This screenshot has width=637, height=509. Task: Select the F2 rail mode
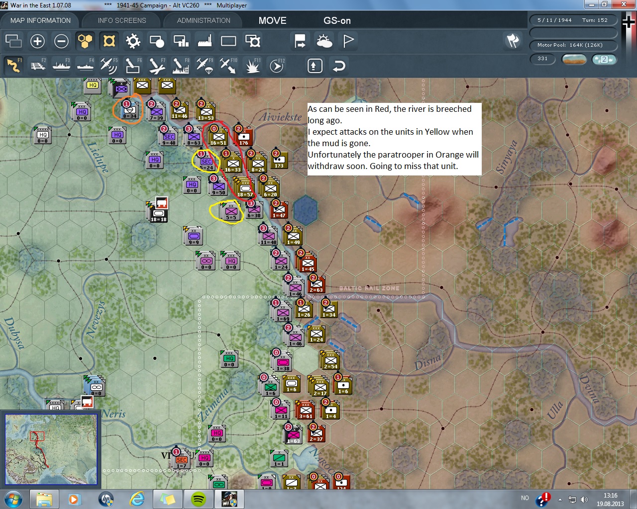[37, 66]
